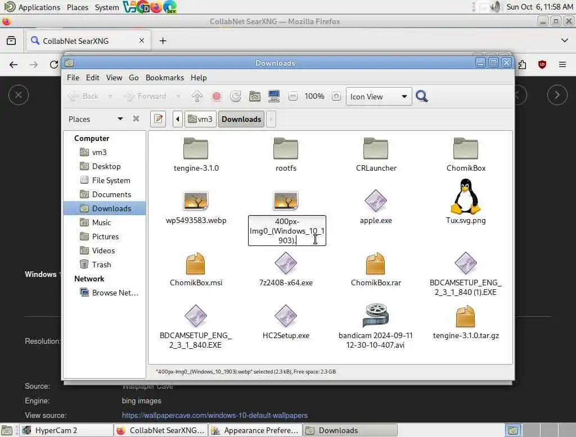Open wallpapercave.com source link in Firefox
The width and height of the screenshot is (576, 437).
tap(215, 415)
